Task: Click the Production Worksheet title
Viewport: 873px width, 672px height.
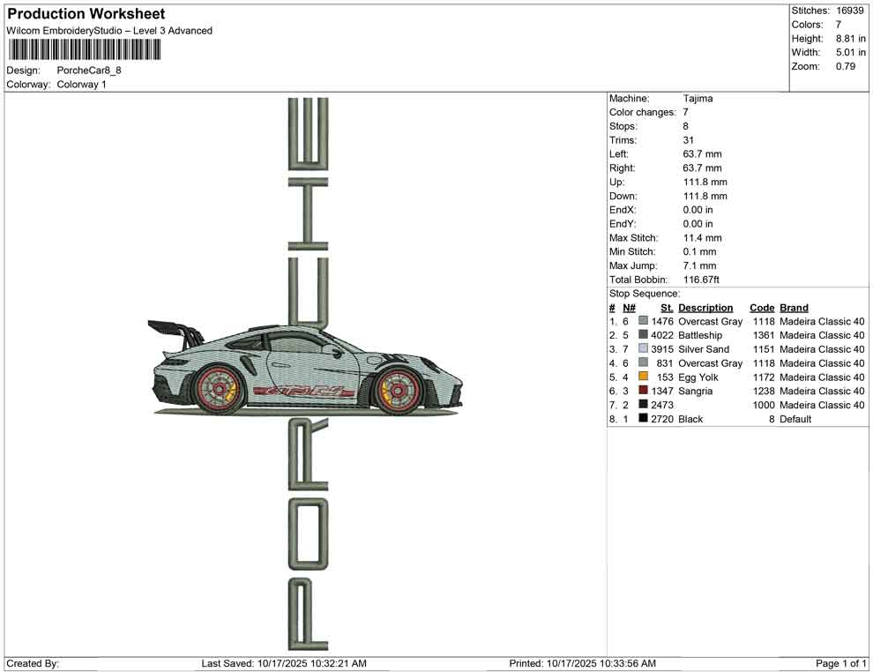Action: click(86, 14)
